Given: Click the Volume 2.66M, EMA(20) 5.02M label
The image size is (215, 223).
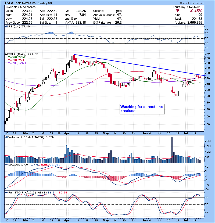Looking at the screenshot, I should click(x=31, y=137).
